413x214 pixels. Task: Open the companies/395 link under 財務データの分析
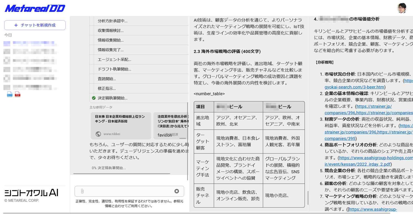click(x=340, y=138)
